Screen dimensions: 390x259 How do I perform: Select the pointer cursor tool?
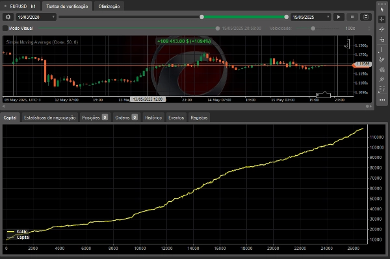tap(382, 10)
